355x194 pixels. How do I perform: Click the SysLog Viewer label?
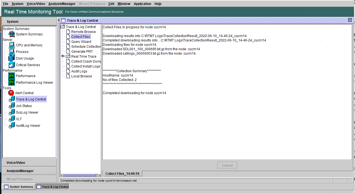click(27, 113)
